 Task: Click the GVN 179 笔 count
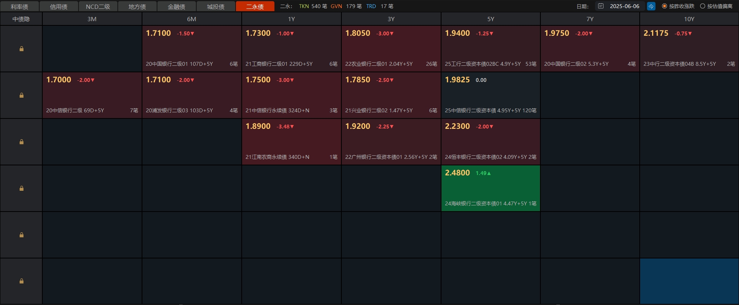tap(346, 6)
